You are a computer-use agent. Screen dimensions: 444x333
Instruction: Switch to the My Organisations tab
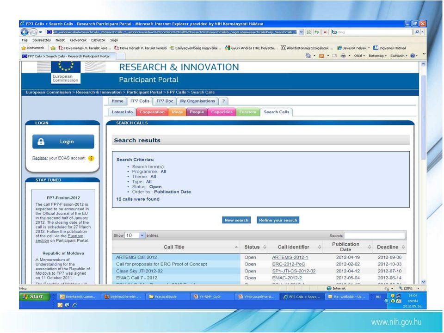tap(197, 101)
